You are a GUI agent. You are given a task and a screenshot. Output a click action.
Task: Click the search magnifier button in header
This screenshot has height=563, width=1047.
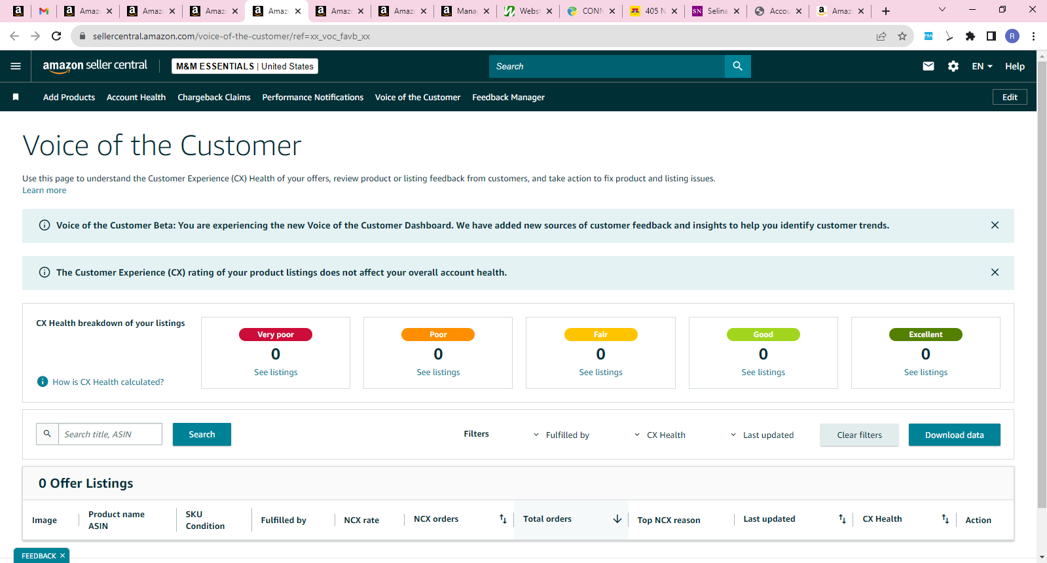click(x=738, y=66)
